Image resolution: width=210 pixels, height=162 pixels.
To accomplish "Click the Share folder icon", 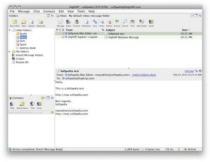I will click(x=24, y=22).
